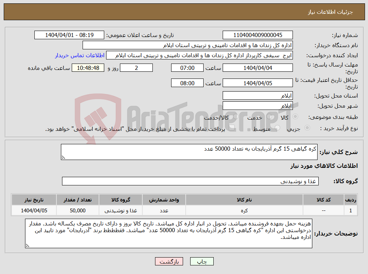Click the تعداد / مقدار column header
The height and width of the screenshot is (274, 368).
(78, 200)
